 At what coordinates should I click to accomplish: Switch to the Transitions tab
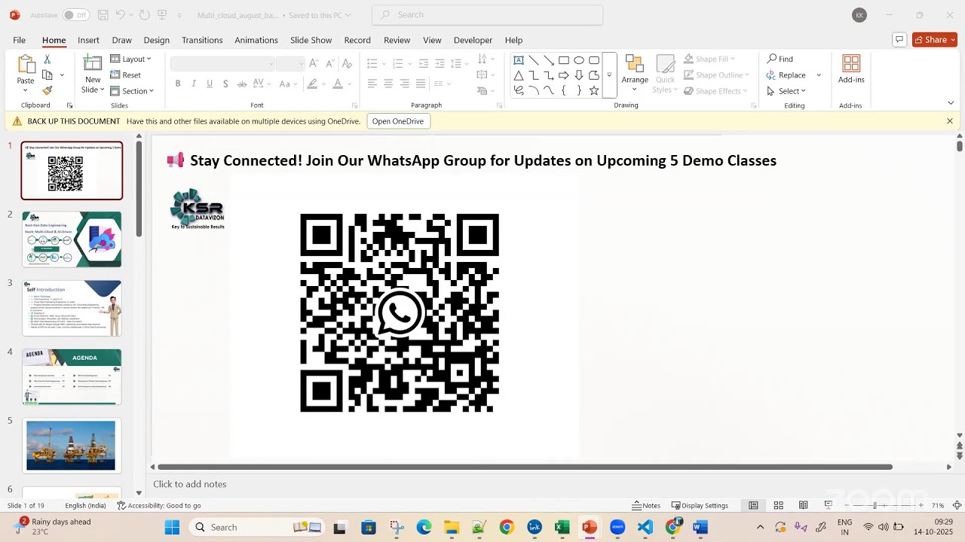[202, 40]
